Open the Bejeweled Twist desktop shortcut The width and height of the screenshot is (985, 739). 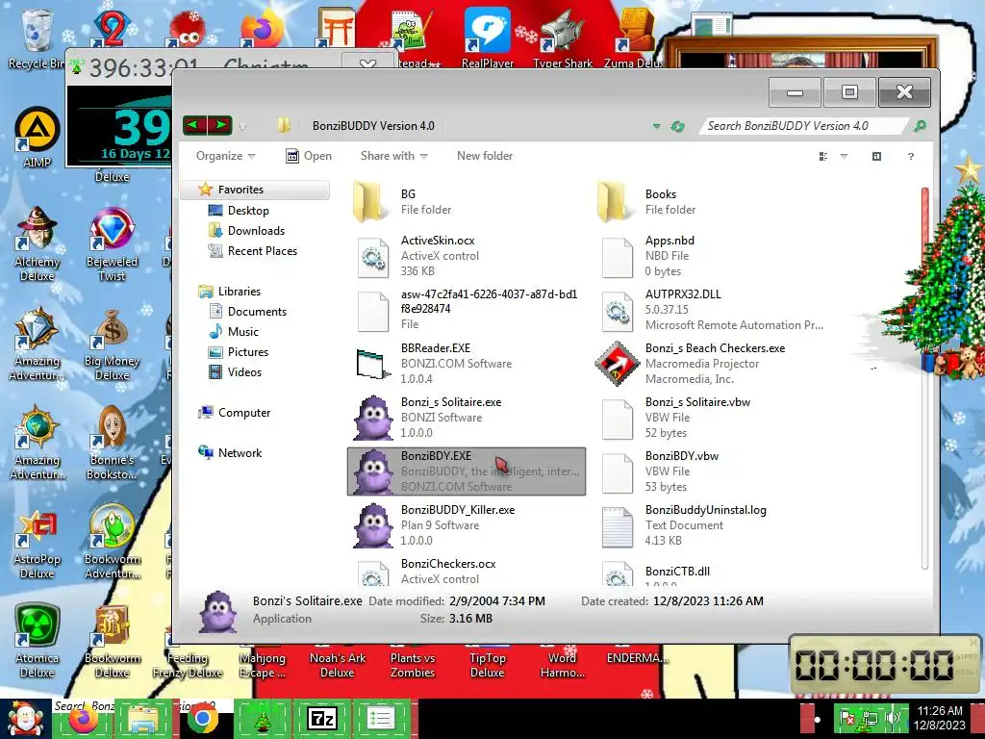pos(112,243)
